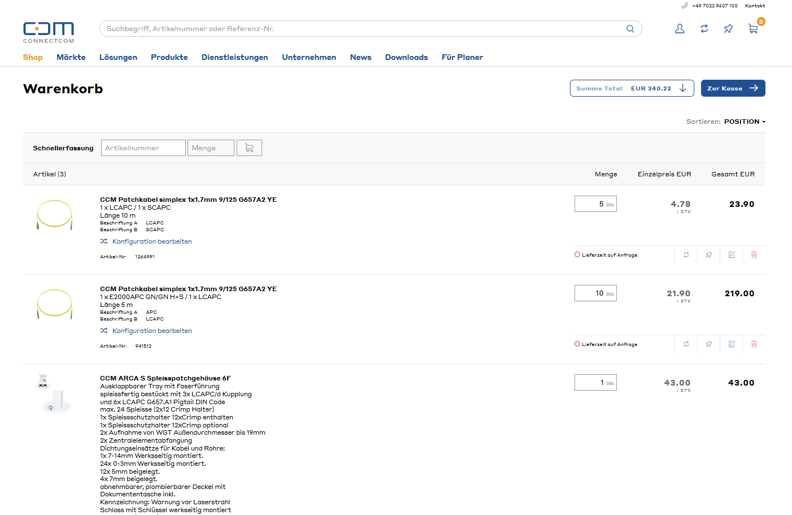Click the phone number +49 7022 9607 100
This screenshot has height=515, width=792.
tap(715, 6)
